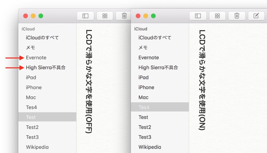The height and width of the screenshot is (153, 267).
Task: Toggle the folder sidebar in the right window
Action: [x=198, y=16]
